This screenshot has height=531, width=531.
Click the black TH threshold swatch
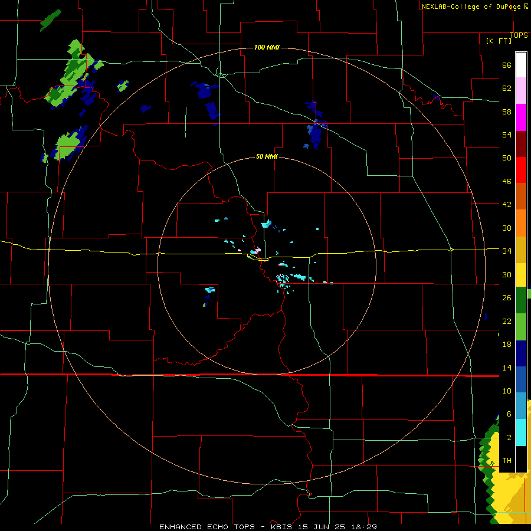[x=521, y=459]
